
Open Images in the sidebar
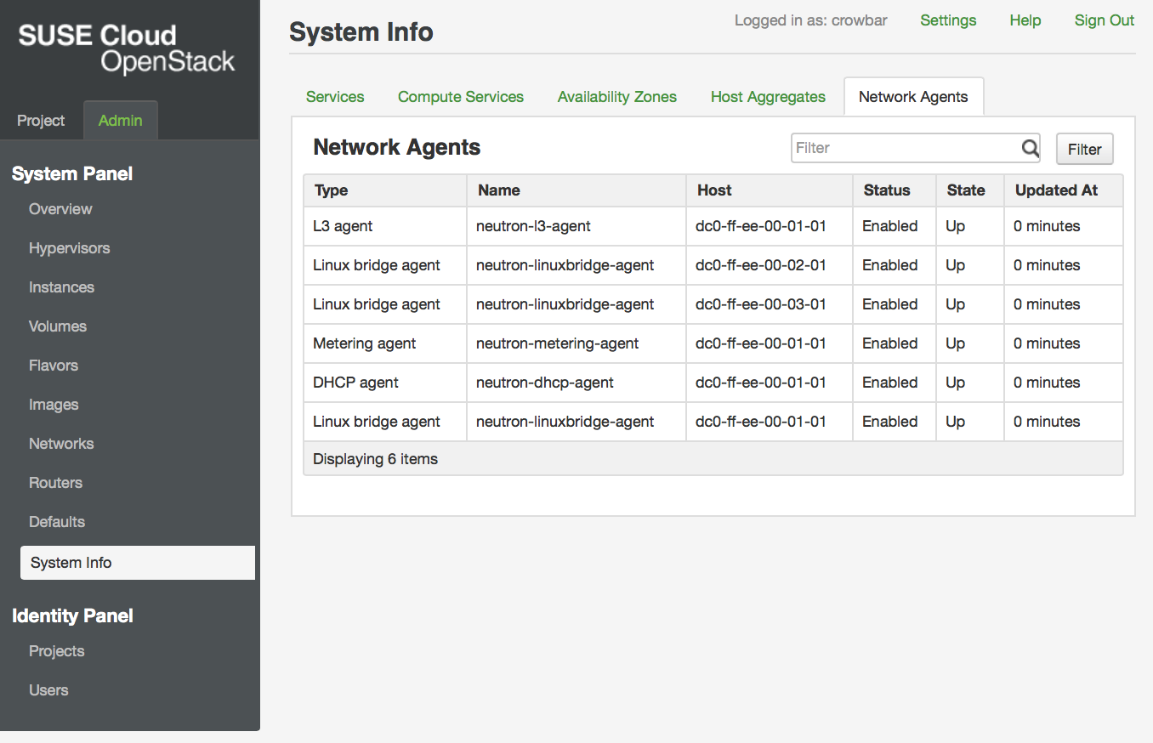click(54, 405)
